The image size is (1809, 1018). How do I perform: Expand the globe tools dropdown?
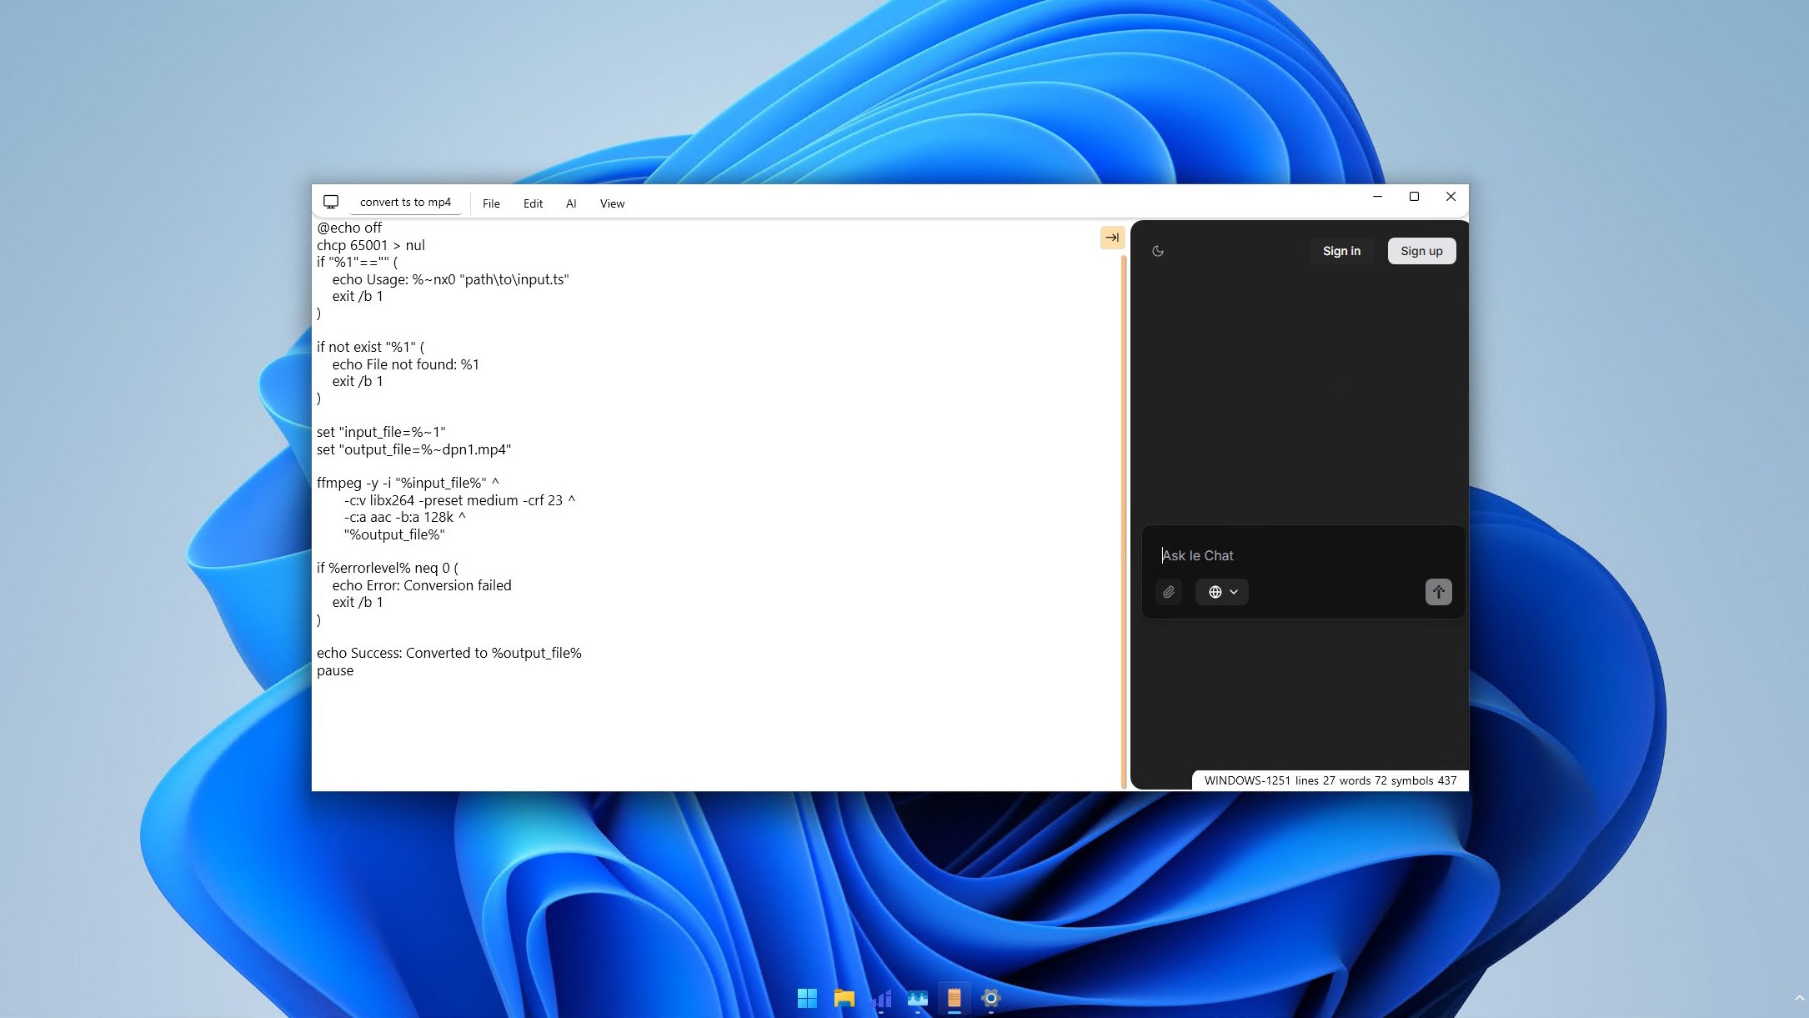(x=1222, y=592)
